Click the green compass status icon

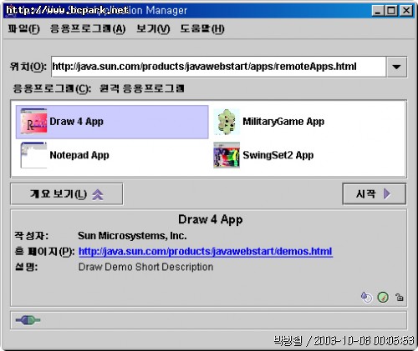(x=383, y=297)
